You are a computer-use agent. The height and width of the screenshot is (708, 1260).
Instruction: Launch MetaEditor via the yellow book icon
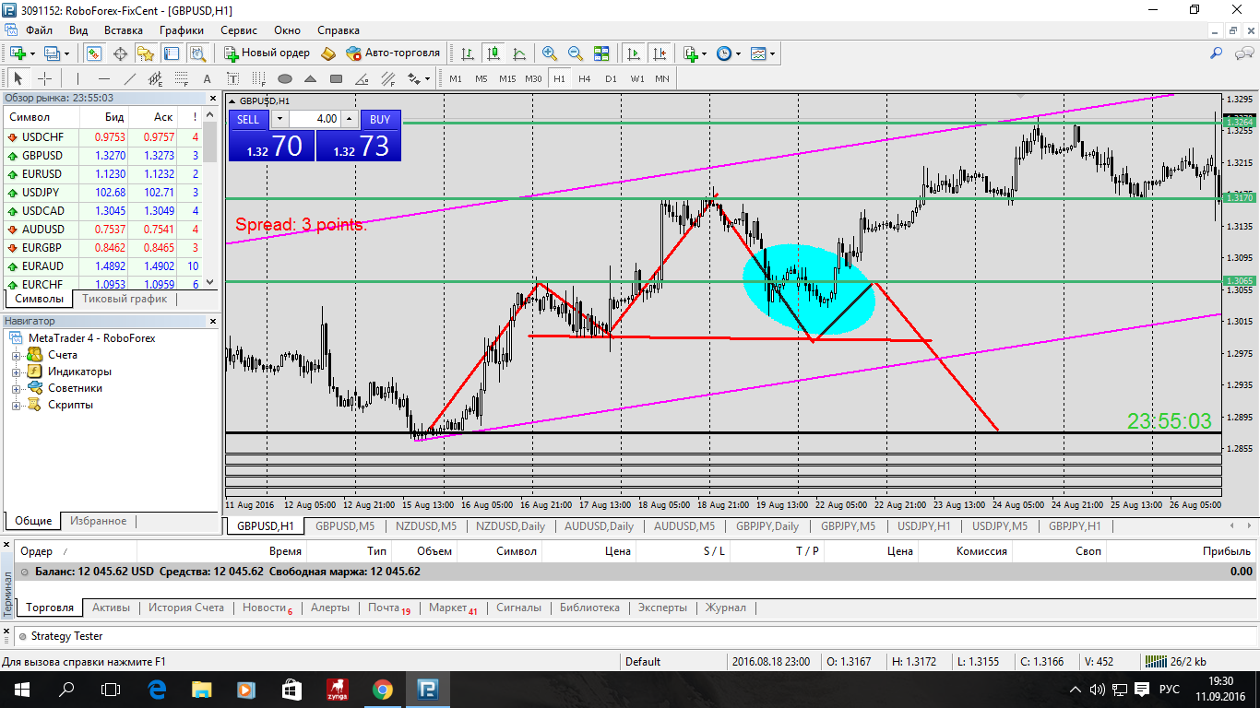click(x=328, y=53)
